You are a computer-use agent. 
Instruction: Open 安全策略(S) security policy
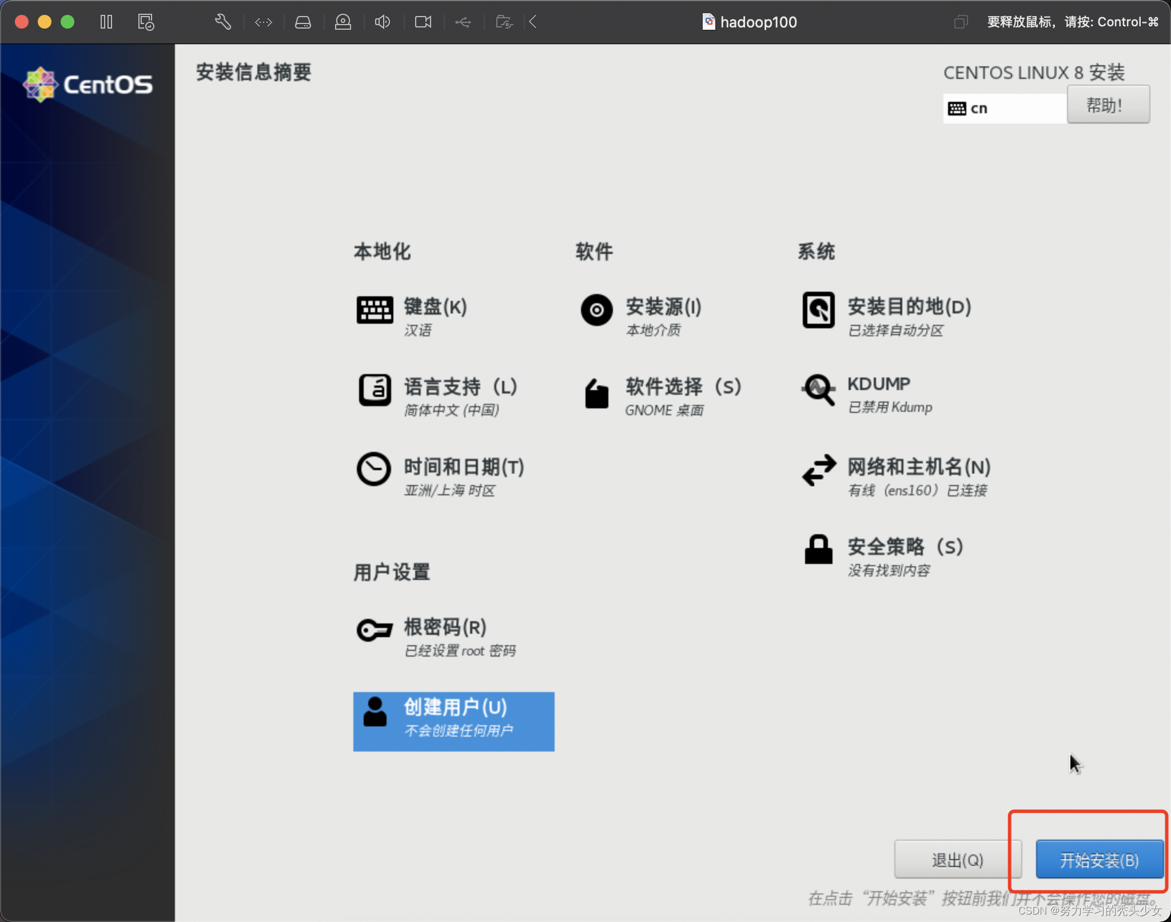tap(906, 547)
